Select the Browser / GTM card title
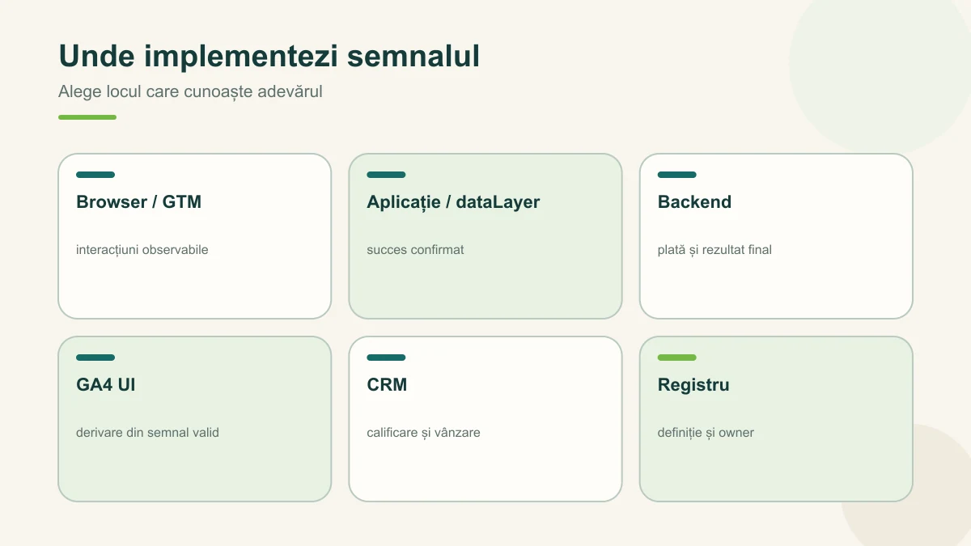The image size is (971, 546). click(x=138, y=202)
